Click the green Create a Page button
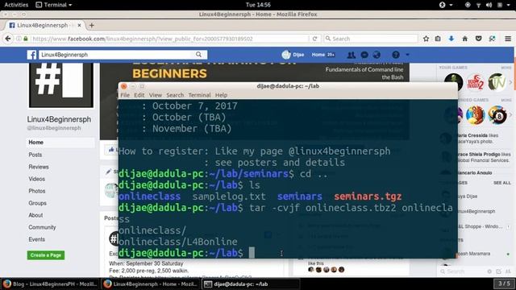The width and height of the screenshot is (516, 290). pos(46,255)
